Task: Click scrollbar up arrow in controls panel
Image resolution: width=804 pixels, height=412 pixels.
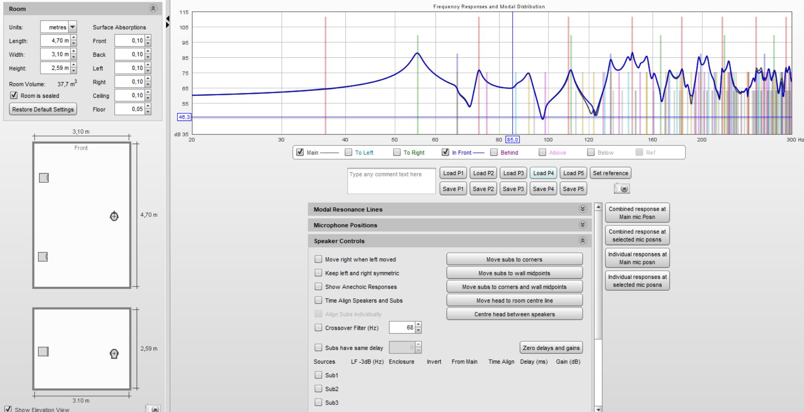Action: [598, 207]
